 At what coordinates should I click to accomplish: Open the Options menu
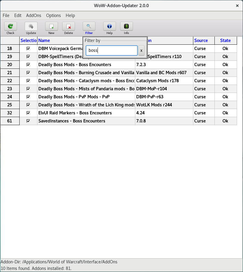53,15
